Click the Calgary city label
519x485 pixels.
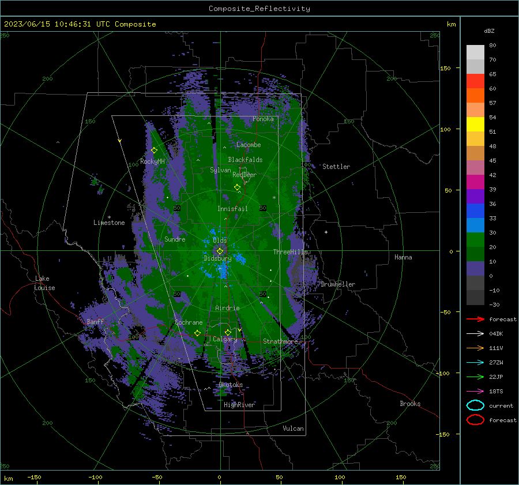pyautogui.click(x=225, y=339)
